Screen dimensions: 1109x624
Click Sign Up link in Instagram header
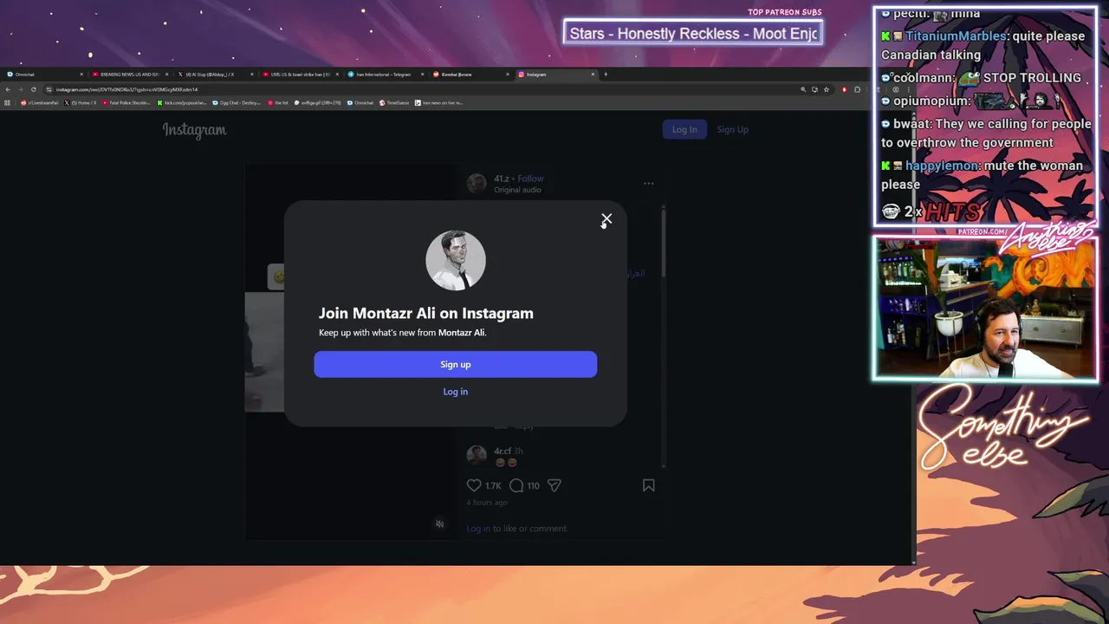(x=732, y=129)
